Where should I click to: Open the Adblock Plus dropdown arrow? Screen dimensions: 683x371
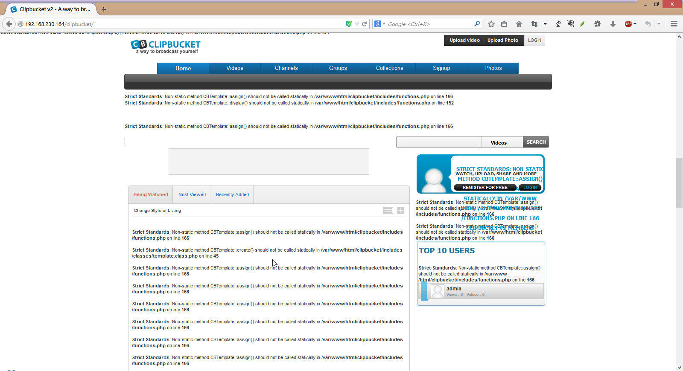point(635,24)
